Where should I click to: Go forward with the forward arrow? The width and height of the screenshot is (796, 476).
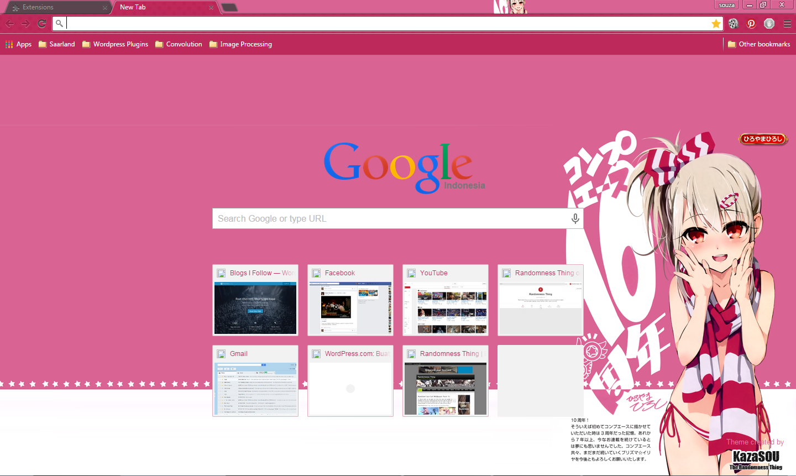point(25,24)
